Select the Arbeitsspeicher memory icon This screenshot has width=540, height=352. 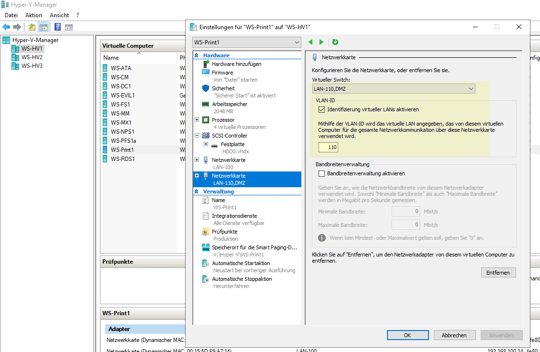206,104
